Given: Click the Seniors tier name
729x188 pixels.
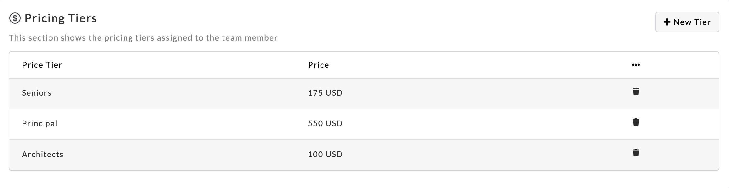Looking at the screenshot, I should pos(37,93).
